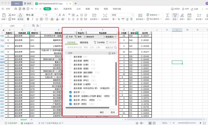Open the filter funnel tool
The width and height of the screenshot is (208, 125).
pyautogui.click(x=175, y=15)
